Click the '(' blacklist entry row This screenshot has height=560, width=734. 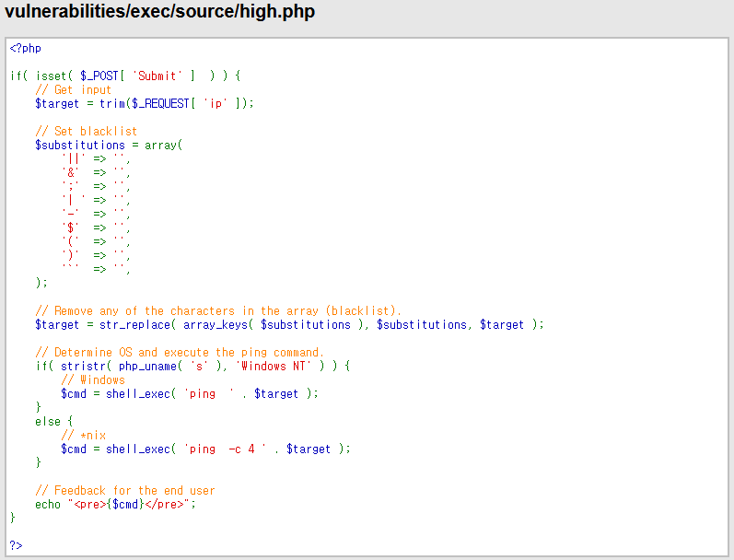[96, 242]
